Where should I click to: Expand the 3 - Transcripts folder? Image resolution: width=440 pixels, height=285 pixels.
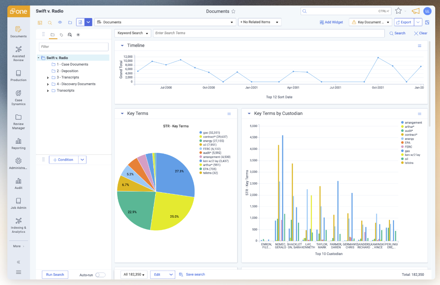pos(48,78)
